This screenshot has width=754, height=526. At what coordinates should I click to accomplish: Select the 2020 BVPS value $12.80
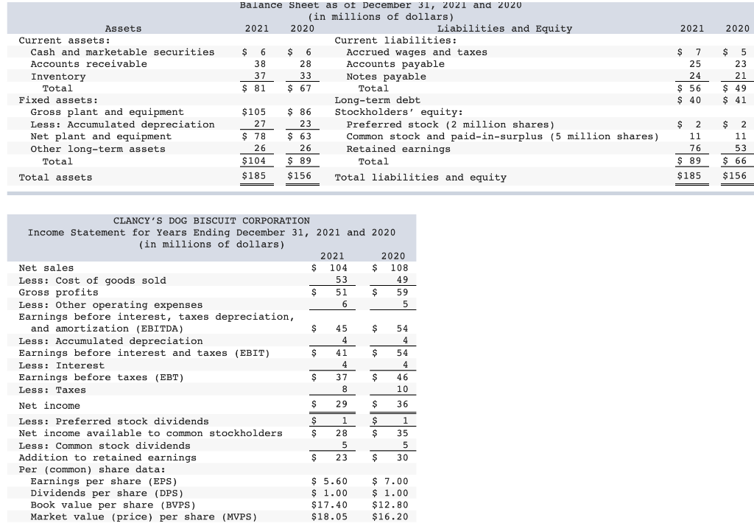[x=390, y=505]
